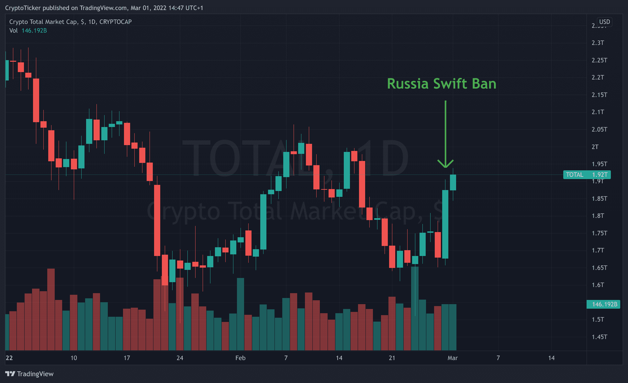Click the 17 date label on time axis
Image resolution: width=628 pixels, height=383 pixels.
[x=127, y=358]
